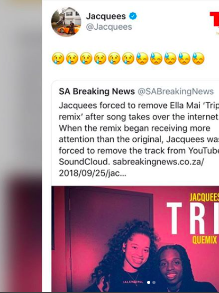Screen dimensions: 219x293
Task: Click the blue verified checkmark badge
Action: [x=133, y=16]
